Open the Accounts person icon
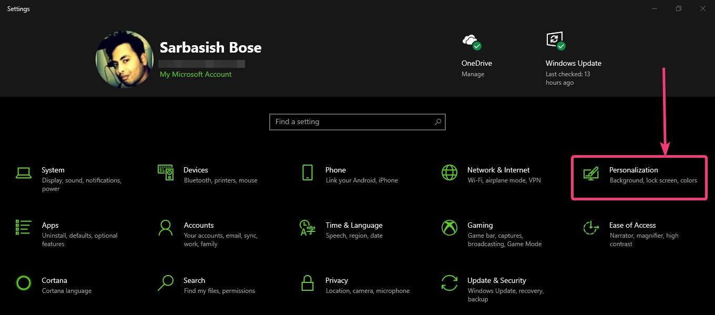The height and width of the screenshot is (315, 715). (x=166, y=228)
